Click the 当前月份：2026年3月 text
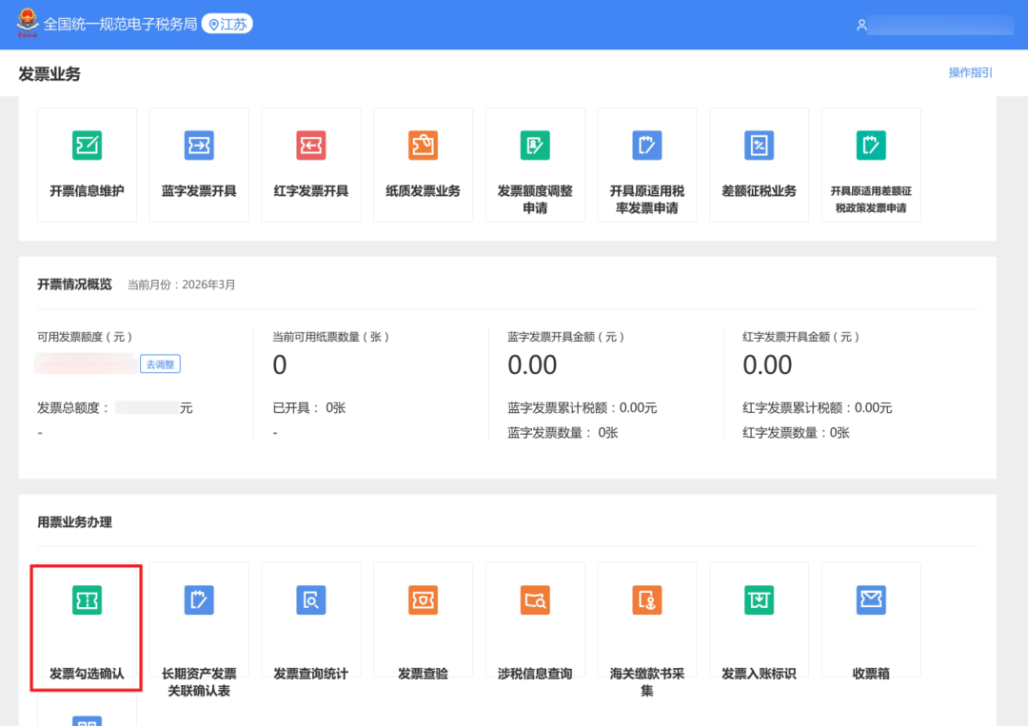The image size is (1028, 726). tap(181, 285)
